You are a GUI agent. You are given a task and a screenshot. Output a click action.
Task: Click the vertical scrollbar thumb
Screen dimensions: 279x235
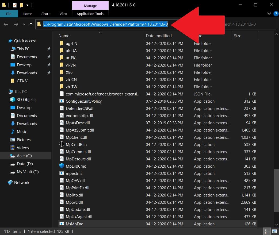click(277, 191)
